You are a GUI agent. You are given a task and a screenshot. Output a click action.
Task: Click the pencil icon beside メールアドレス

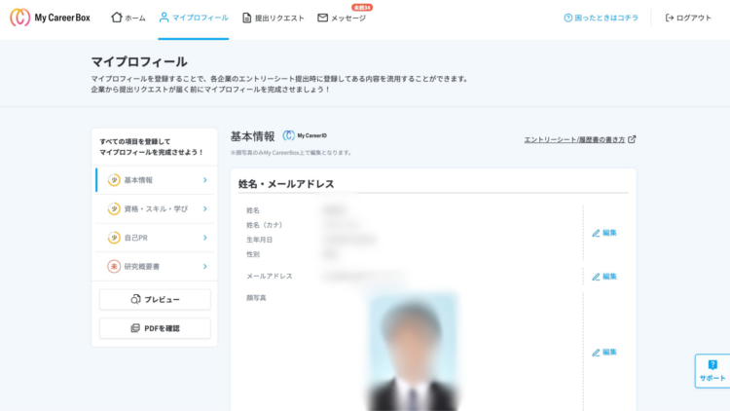click(x=596, y=277)
